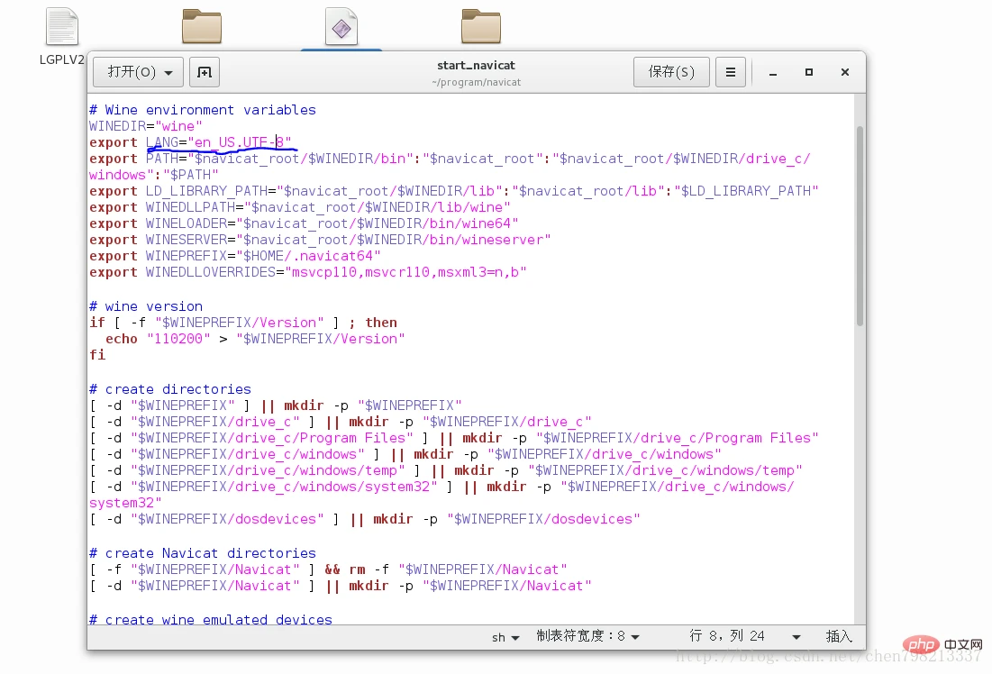Click the export WINESERVER line
This screenshot has height=674, width=992.
click(x=320, y=240)
